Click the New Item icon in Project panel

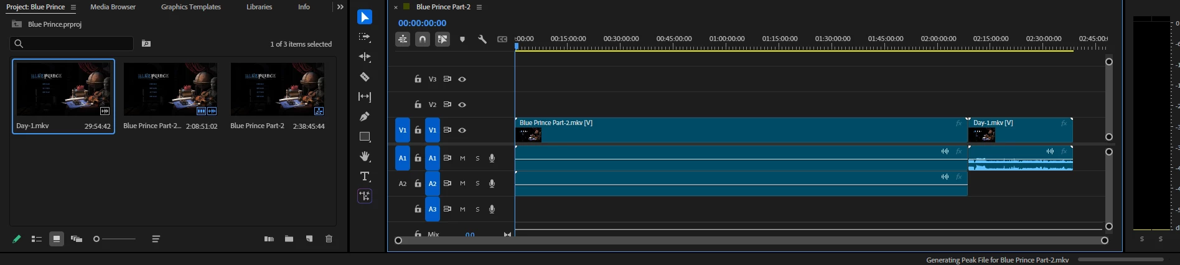coord(309,239)
